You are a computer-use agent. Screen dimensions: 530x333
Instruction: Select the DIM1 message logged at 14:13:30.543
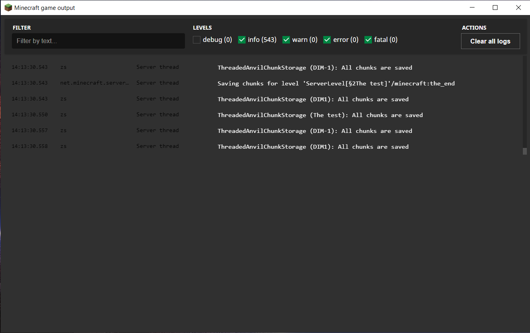313,99
